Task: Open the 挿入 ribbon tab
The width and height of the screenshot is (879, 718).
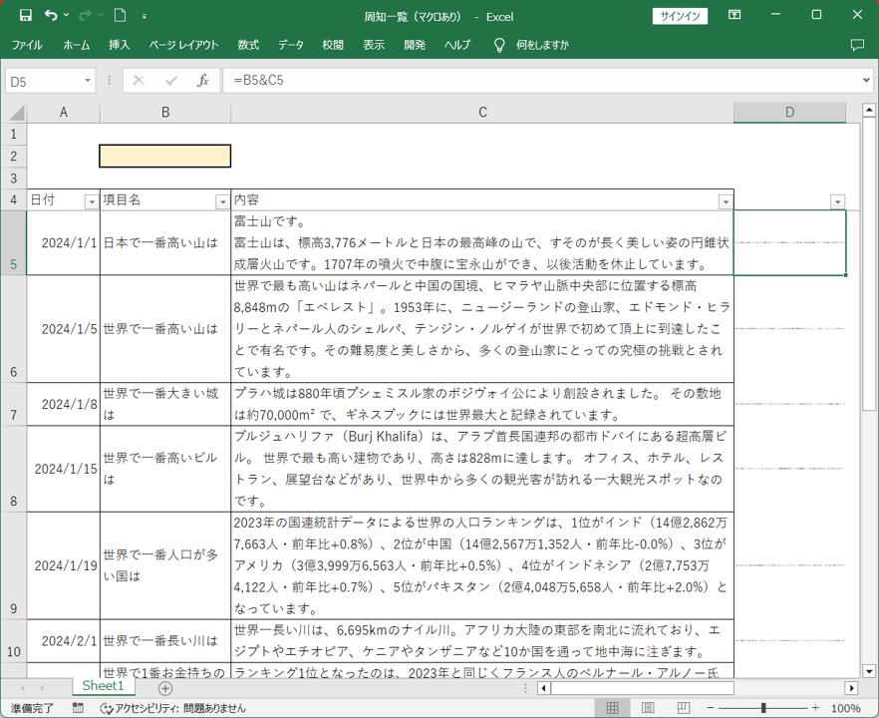Action: 120,45
